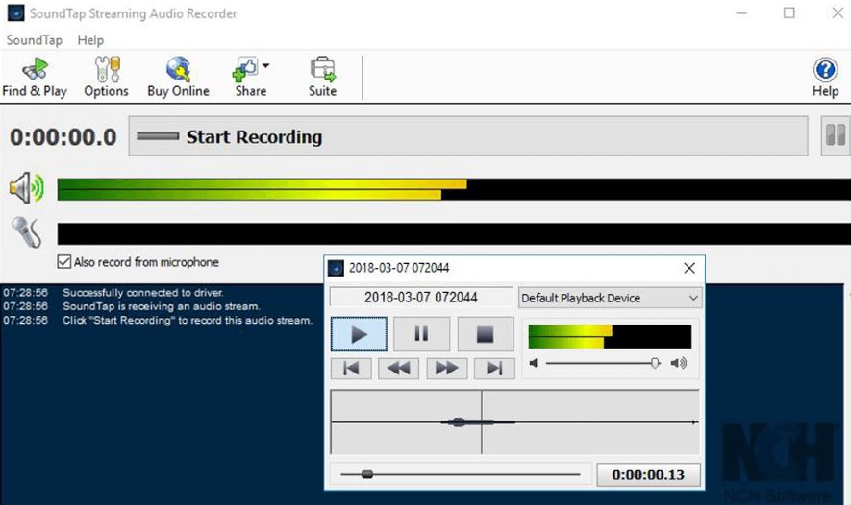The width and height of the screenshot is (851, 505).
Task: Click the speaker icon beside the stream level meter
Action: 26,188
